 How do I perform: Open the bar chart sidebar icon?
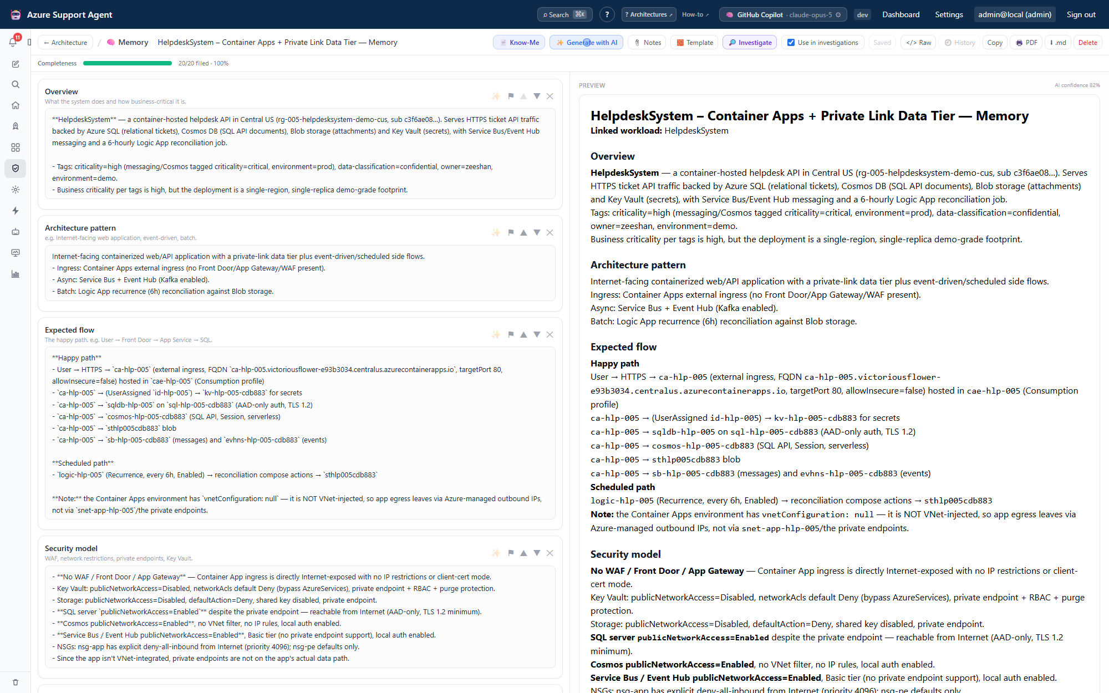[16, 274]
